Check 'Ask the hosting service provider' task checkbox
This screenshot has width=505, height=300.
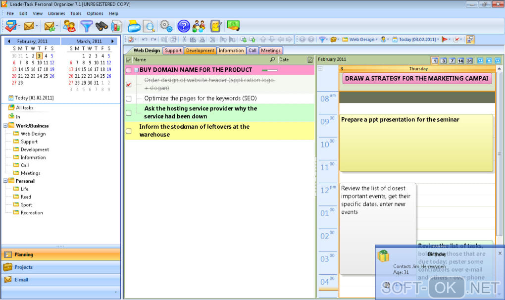[129, 113]
